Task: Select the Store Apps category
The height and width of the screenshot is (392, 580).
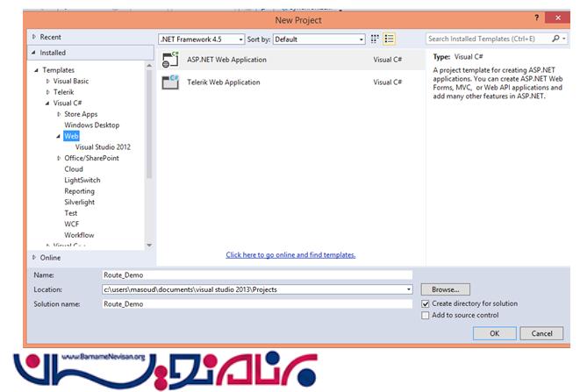Action: coord(81,114)
